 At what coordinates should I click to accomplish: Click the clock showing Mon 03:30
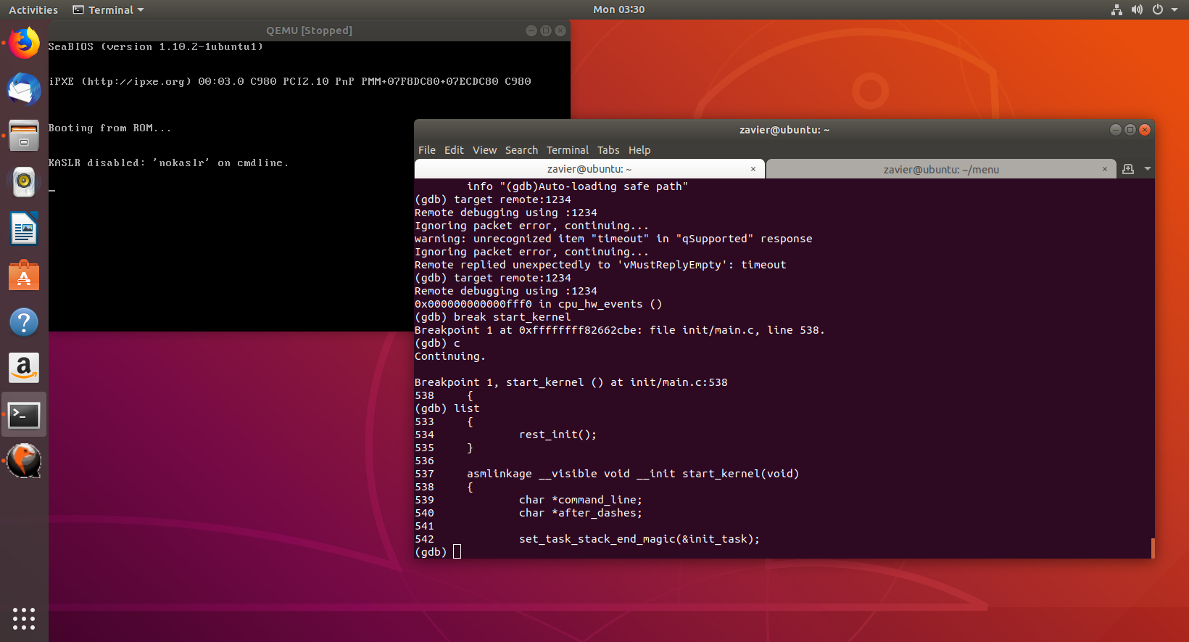[618, 9]
